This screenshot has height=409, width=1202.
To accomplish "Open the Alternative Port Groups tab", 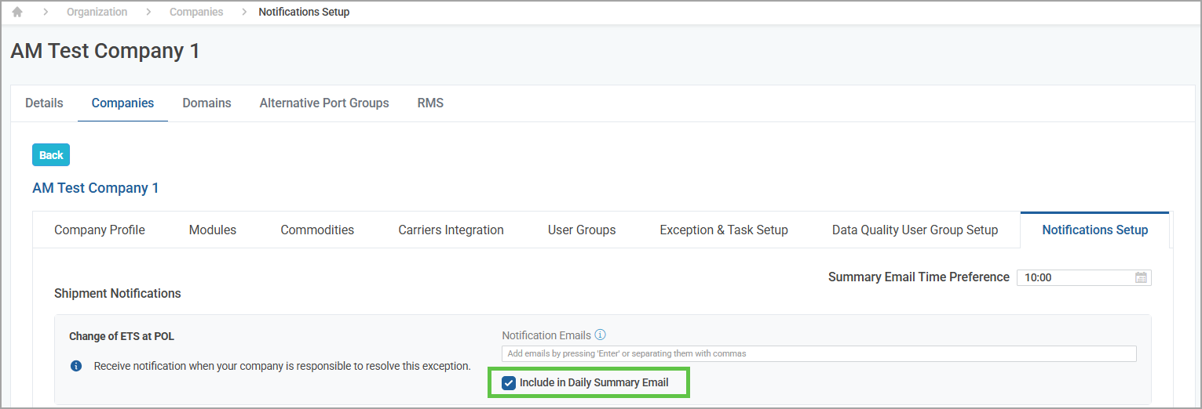I will coord(324,103).
